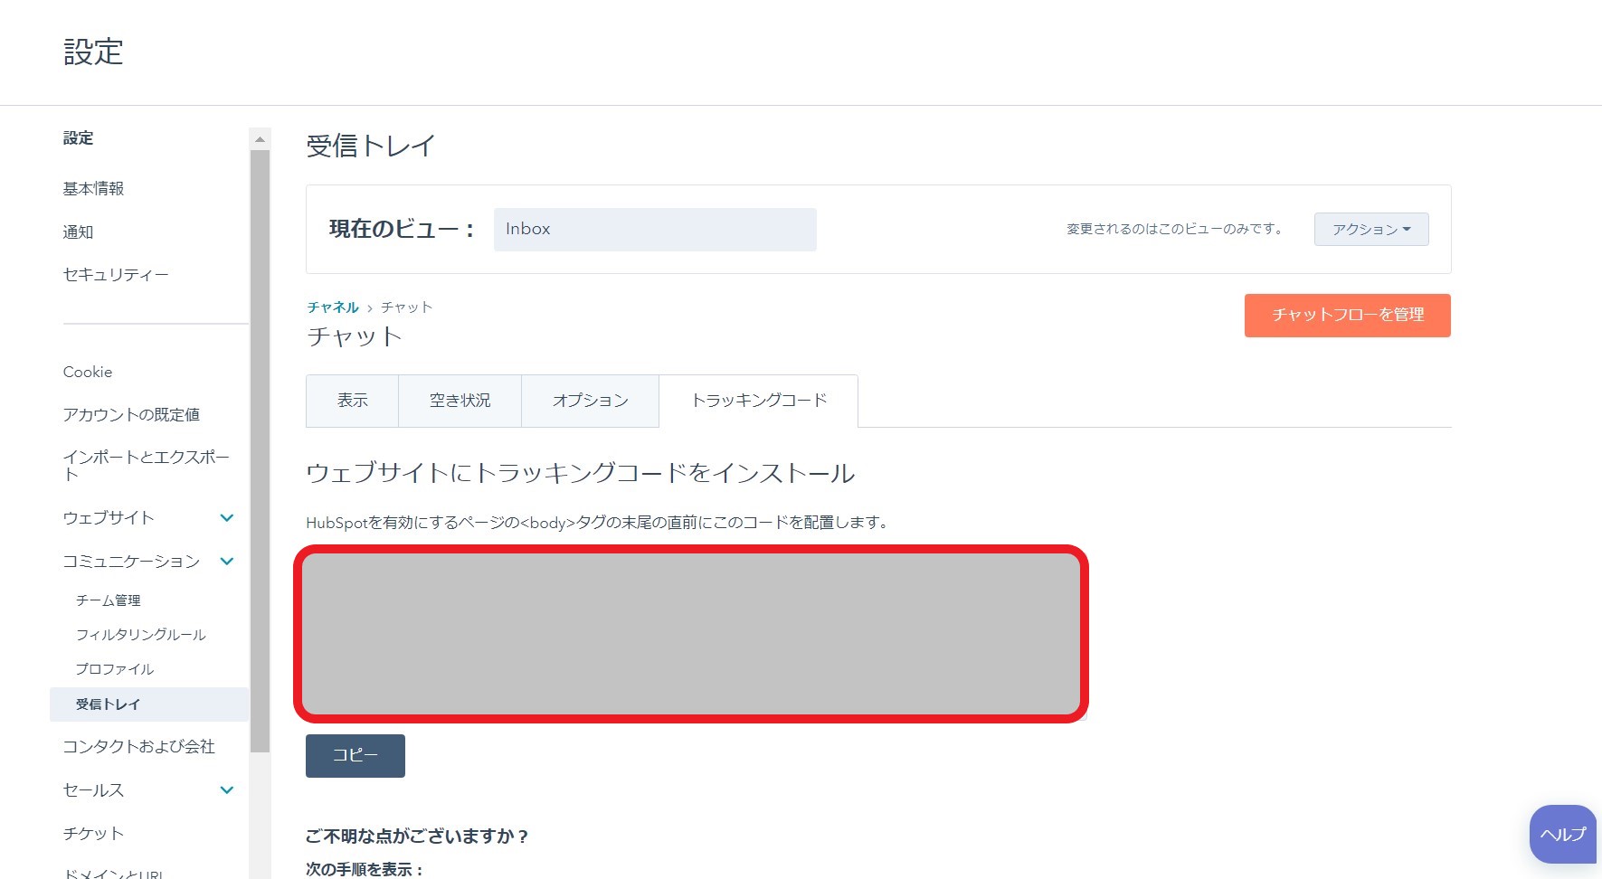Open インポートとエクスポート page
The width and height of the screenshot is (1602, 879).
point(147,466)
